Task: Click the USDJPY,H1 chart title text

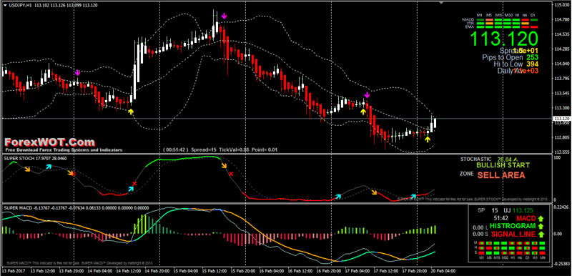Action: 20,5
